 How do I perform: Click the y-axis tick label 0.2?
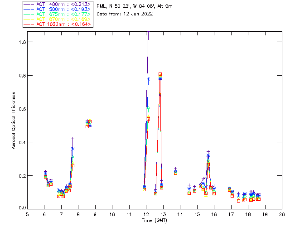[22, 176]
